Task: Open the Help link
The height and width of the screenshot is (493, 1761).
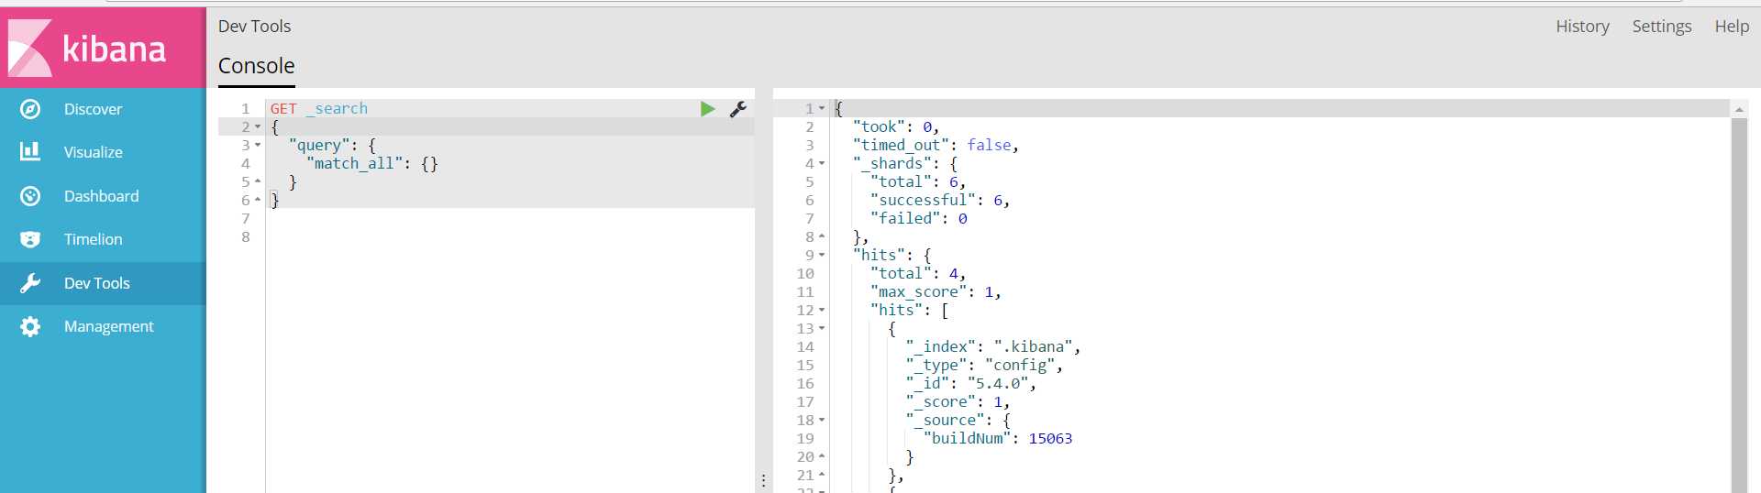Action: 1732,27
